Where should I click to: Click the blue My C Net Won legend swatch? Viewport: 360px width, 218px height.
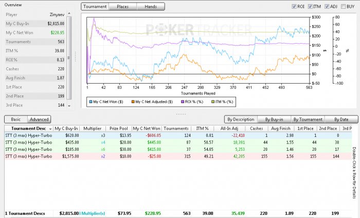[92, 103]
